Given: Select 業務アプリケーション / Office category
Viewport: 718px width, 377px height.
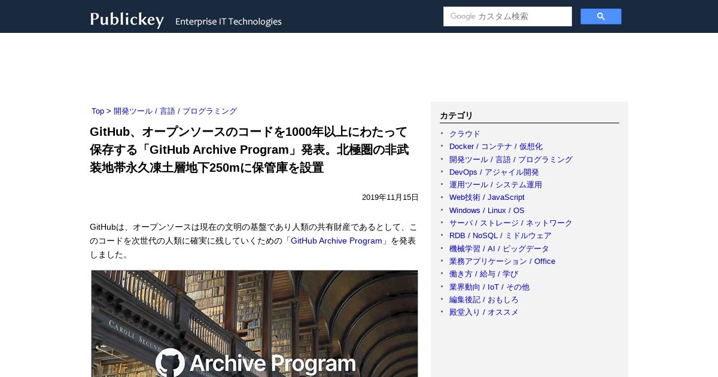Looking at the screenshot, I should [x=502, y=261].
